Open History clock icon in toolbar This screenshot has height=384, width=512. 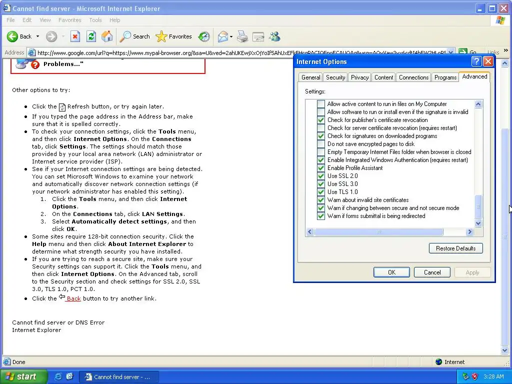(204, 36)
